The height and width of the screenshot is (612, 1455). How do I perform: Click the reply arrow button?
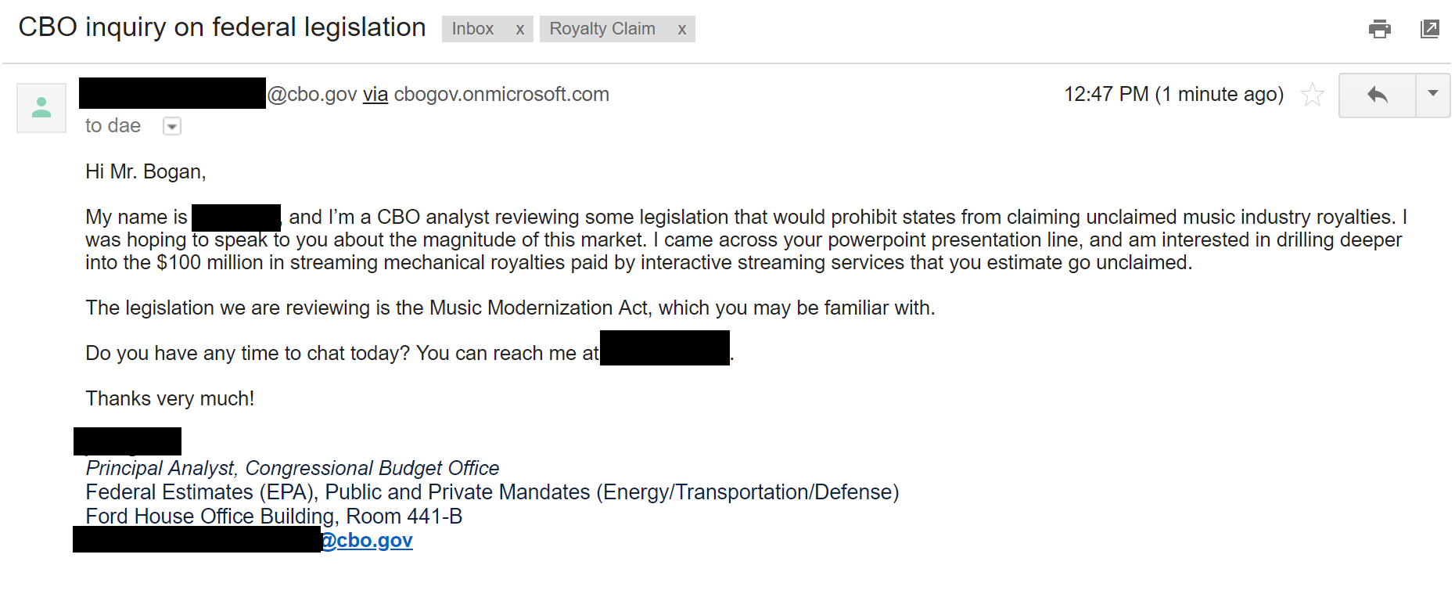(x=1378, y=95)
